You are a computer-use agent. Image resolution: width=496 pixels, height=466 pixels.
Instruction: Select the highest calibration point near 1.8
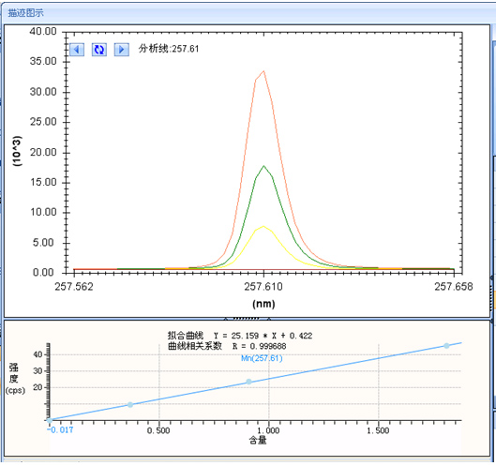[446, 346]
